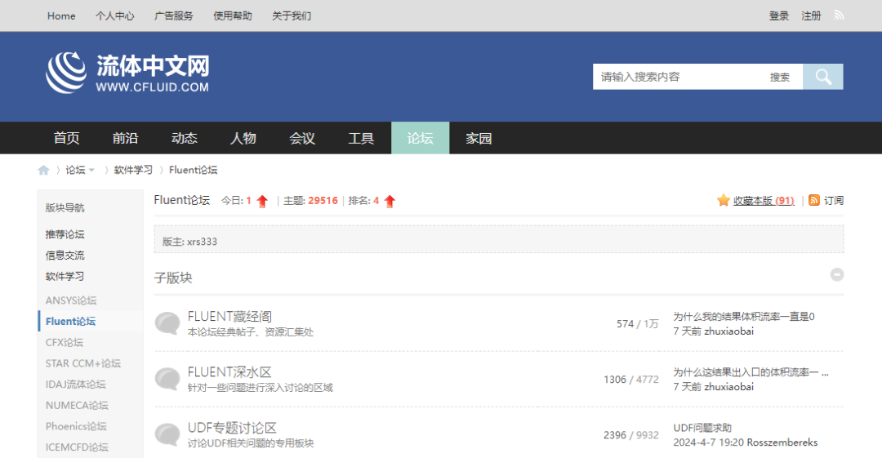Click zhuxiaobai in the FLUENT藏经阁 row
The width and height of the screenshot is (882, 458).
pyautogui.click(x=729, y=331)
